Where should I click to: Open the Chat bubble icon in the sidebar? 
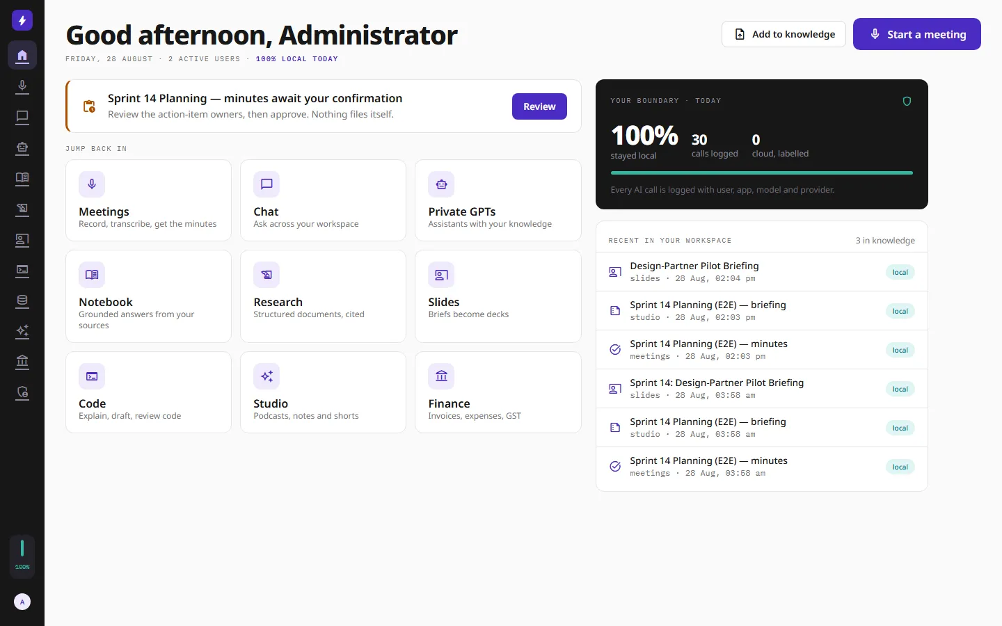click(x=22, y=117)
